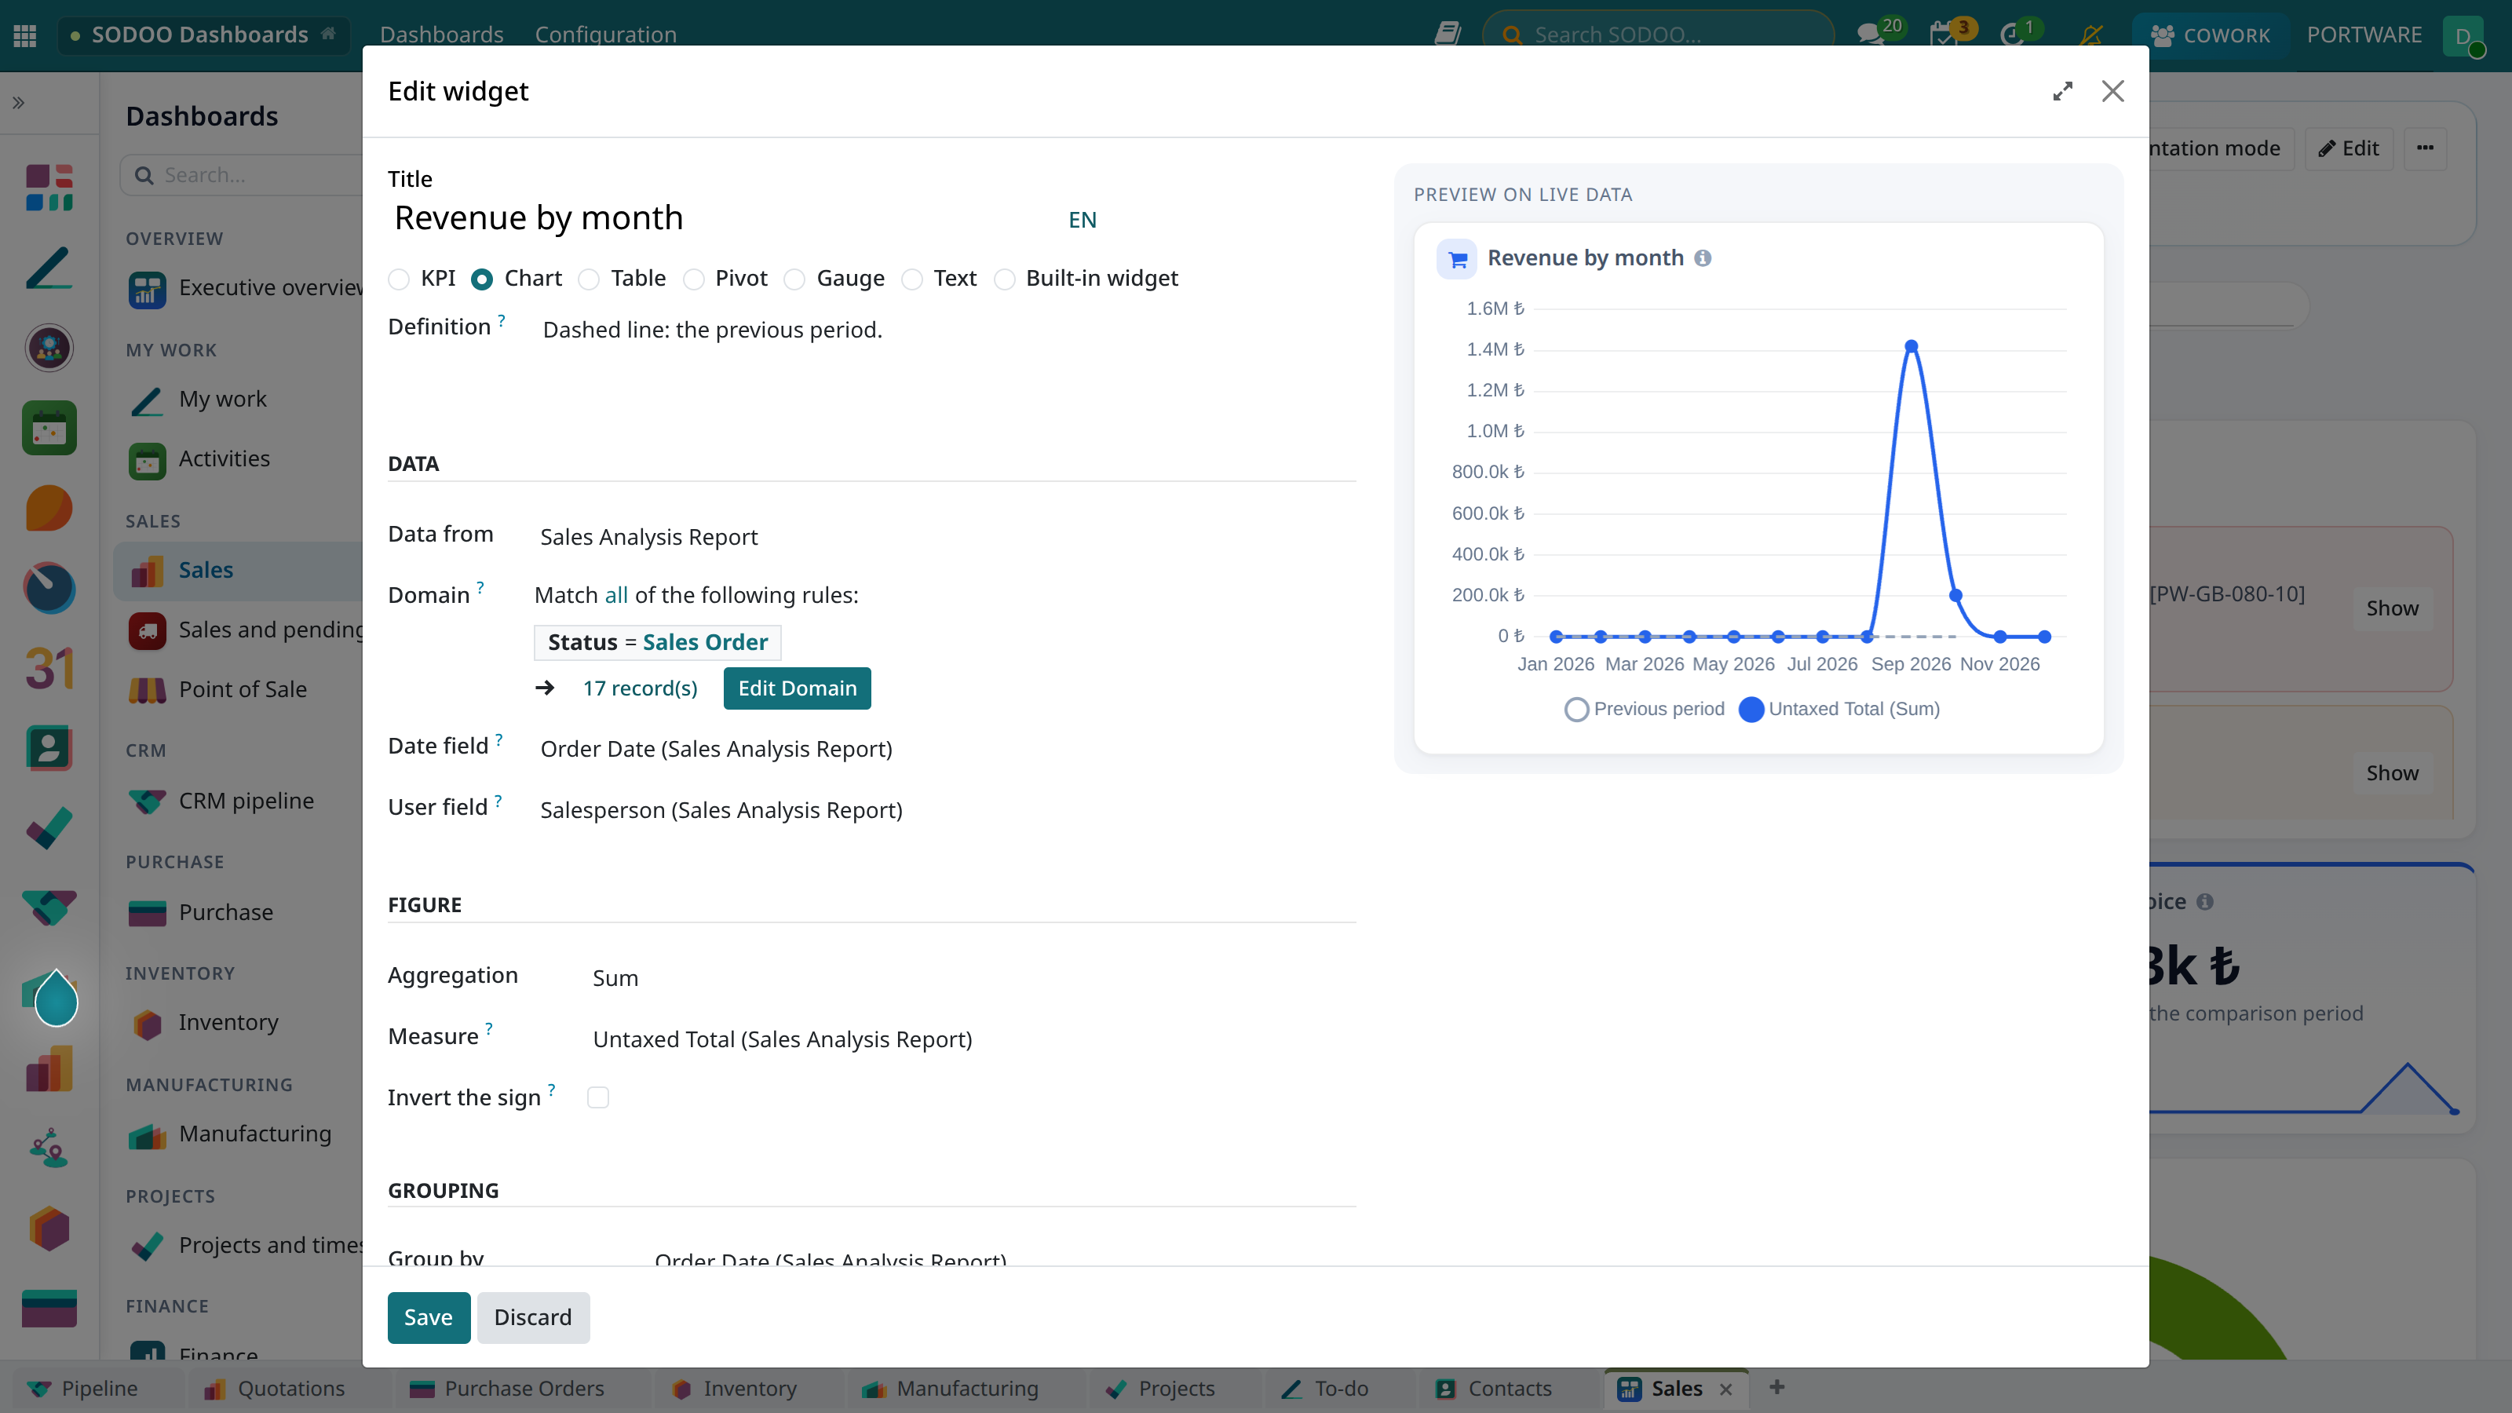Open the CRM pipeline dashboard item

[x=246, y=801]
